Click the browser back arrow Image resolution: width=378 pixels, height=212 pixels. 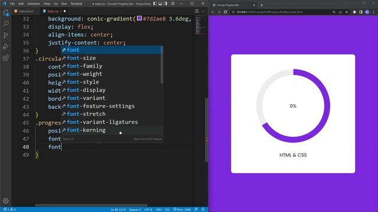tap(213, 12)
